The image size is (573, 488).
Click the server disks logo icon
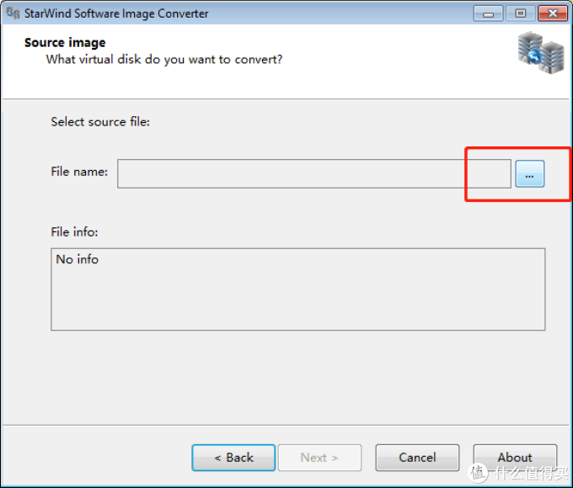tap(540, 53)
